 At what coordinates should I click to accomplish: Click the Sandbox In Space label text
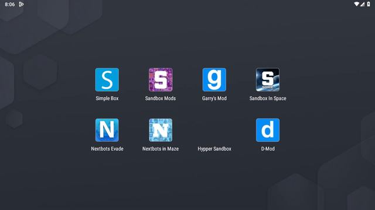268,99
